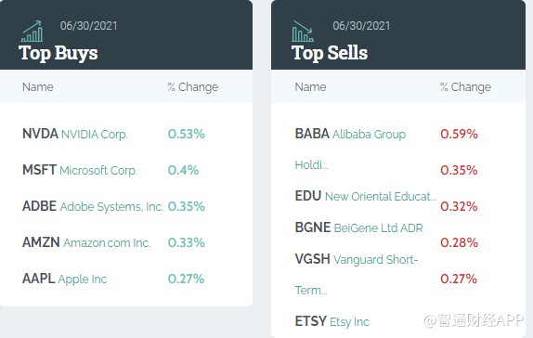Click the VGSH Vanguard Short-Term entry

coord(357,275)
